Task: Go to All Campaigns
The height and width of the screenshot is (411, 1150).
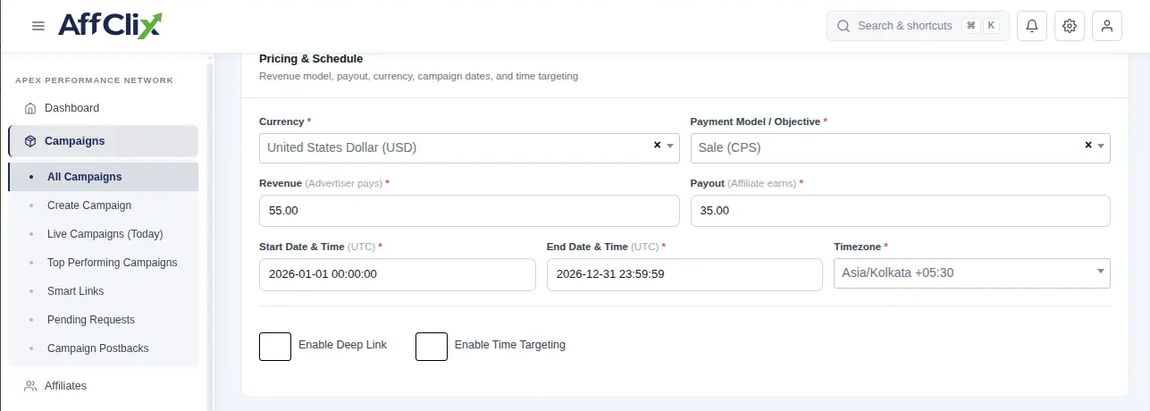Action: (104, 177)
